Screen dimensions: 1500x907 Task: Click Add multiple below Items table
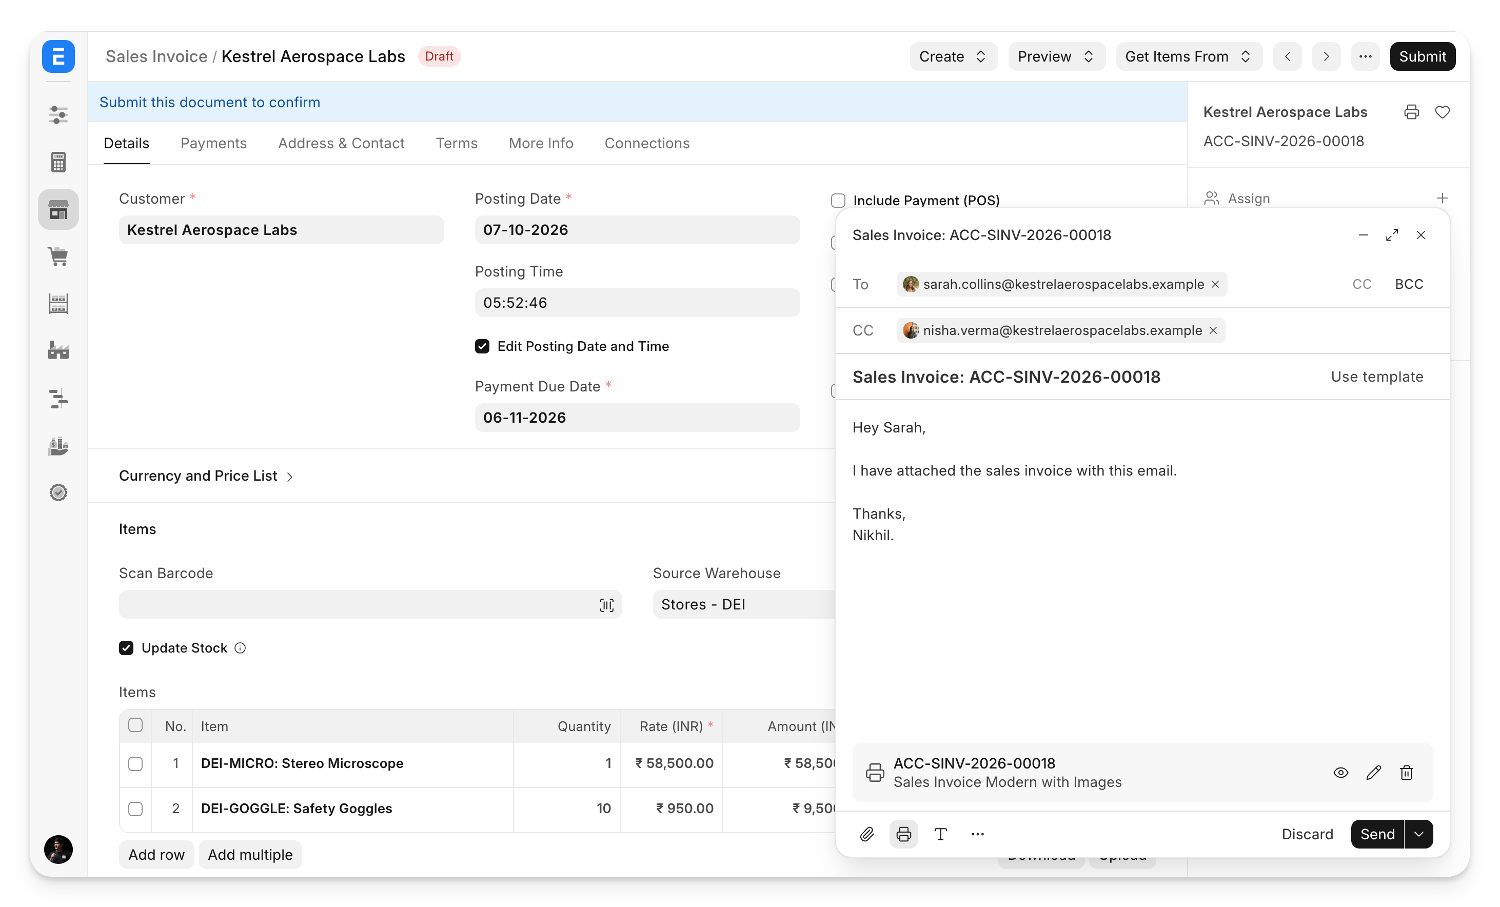click(250, 855)
